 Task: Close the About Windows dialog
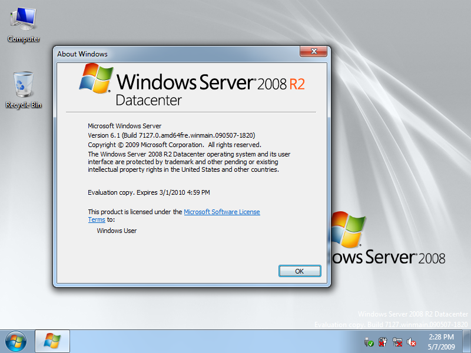pyautogui.click(x=313, y=51)
